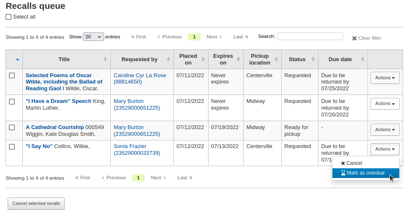Tick the checkbox for Oscar Wilde recall

tap(12, 75)
